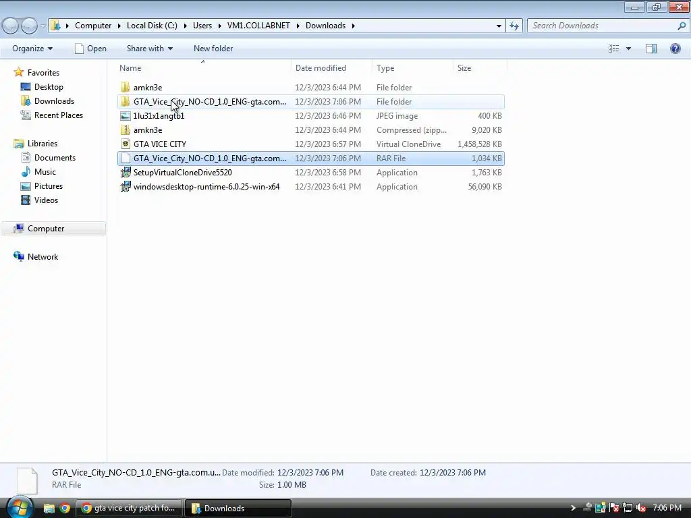Click the 12/3/2023 6:41 PM date cell

328,186
